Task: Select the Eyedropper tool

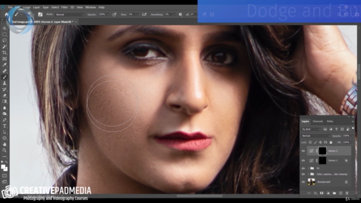Action: point(5,65)
